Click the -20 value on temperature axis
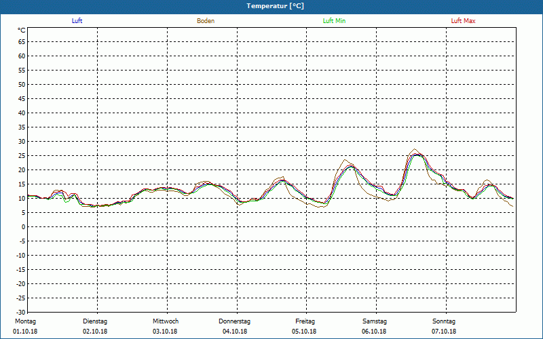Image resolution: width=543 pixels, height=339 pixels. pyautogui.click(x=21, y=283)
